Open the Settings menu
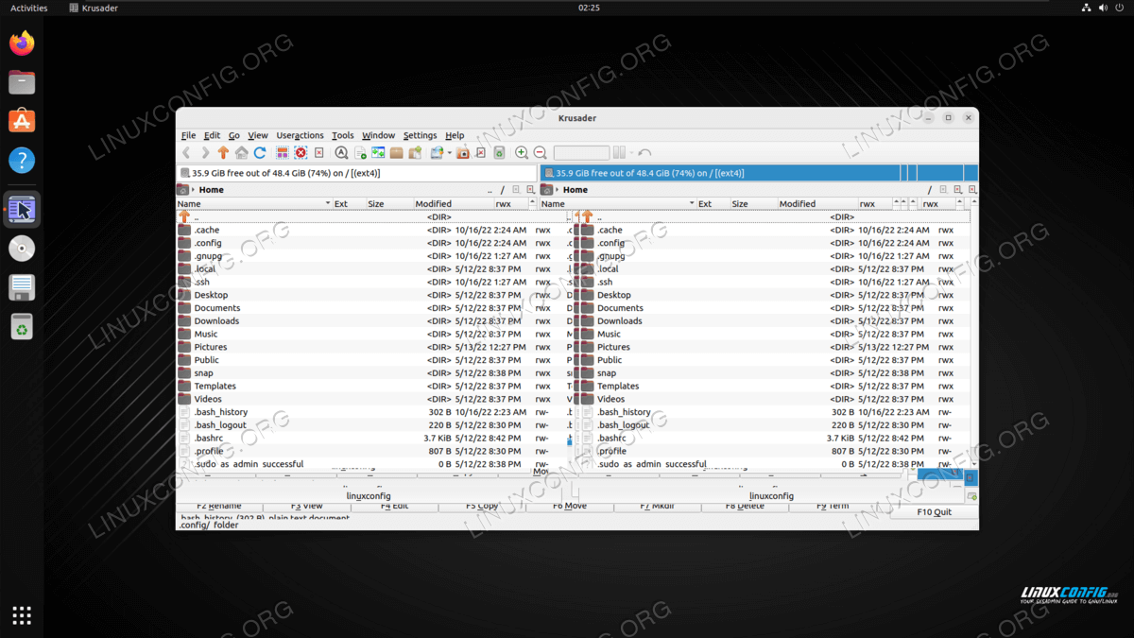 click(x=420, y=135)
